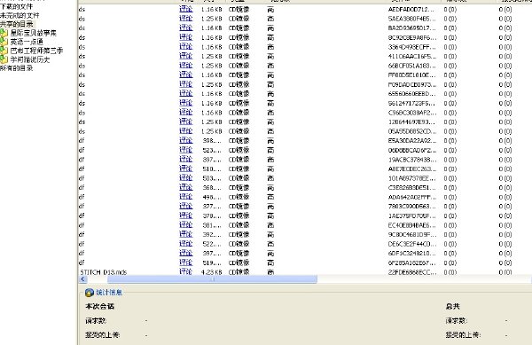This screenshot has height=345, width=532.
Task: Open 评论 link in the 411C6AAC16F5 row
Action: [x=186, y=56]
